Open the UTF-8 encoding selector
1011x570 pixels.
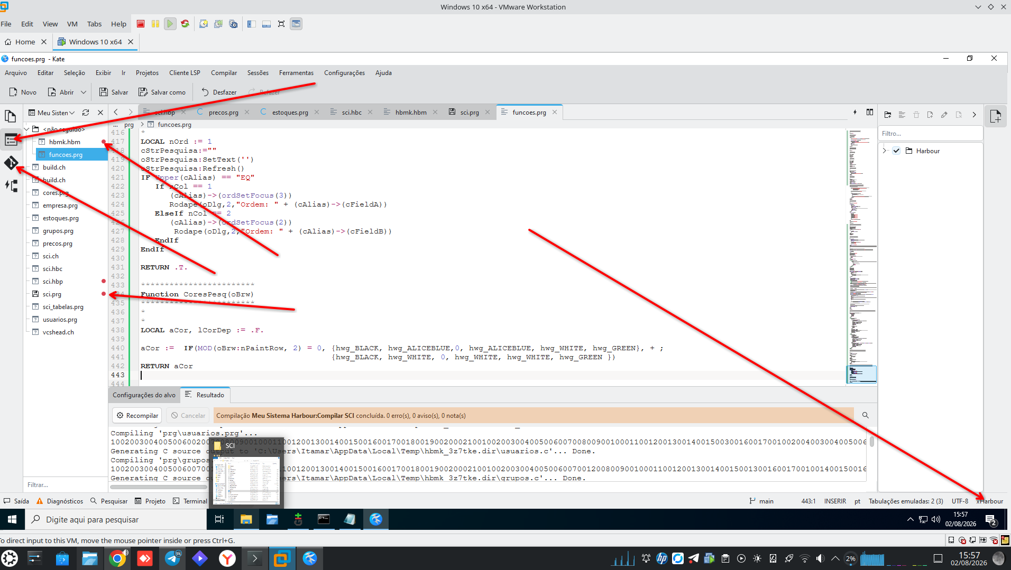click(960, 501)
